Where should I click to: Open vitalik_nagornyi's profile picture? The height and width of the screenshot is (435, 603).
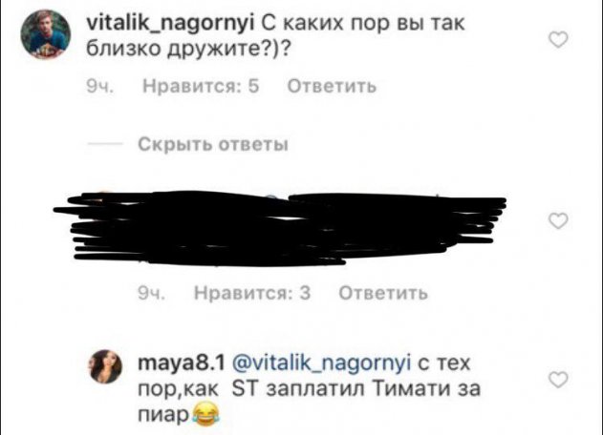tap(45, 34)
